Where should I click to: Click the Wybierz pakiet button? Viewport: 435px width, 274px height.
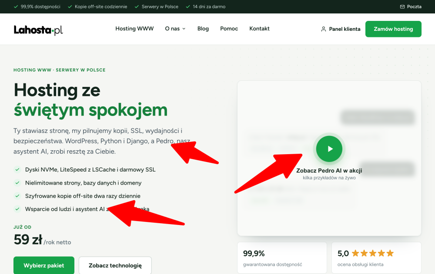pos(44,265)
